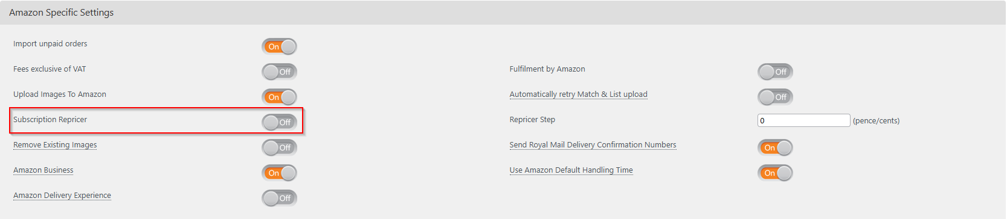This screenshot has height=219, width=1007.
Task: Open the Amazon Business label link
Action: coord(43,170)
